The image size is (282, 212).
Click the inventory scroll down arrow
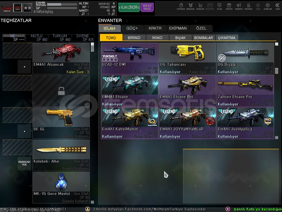tap(276, 137)
